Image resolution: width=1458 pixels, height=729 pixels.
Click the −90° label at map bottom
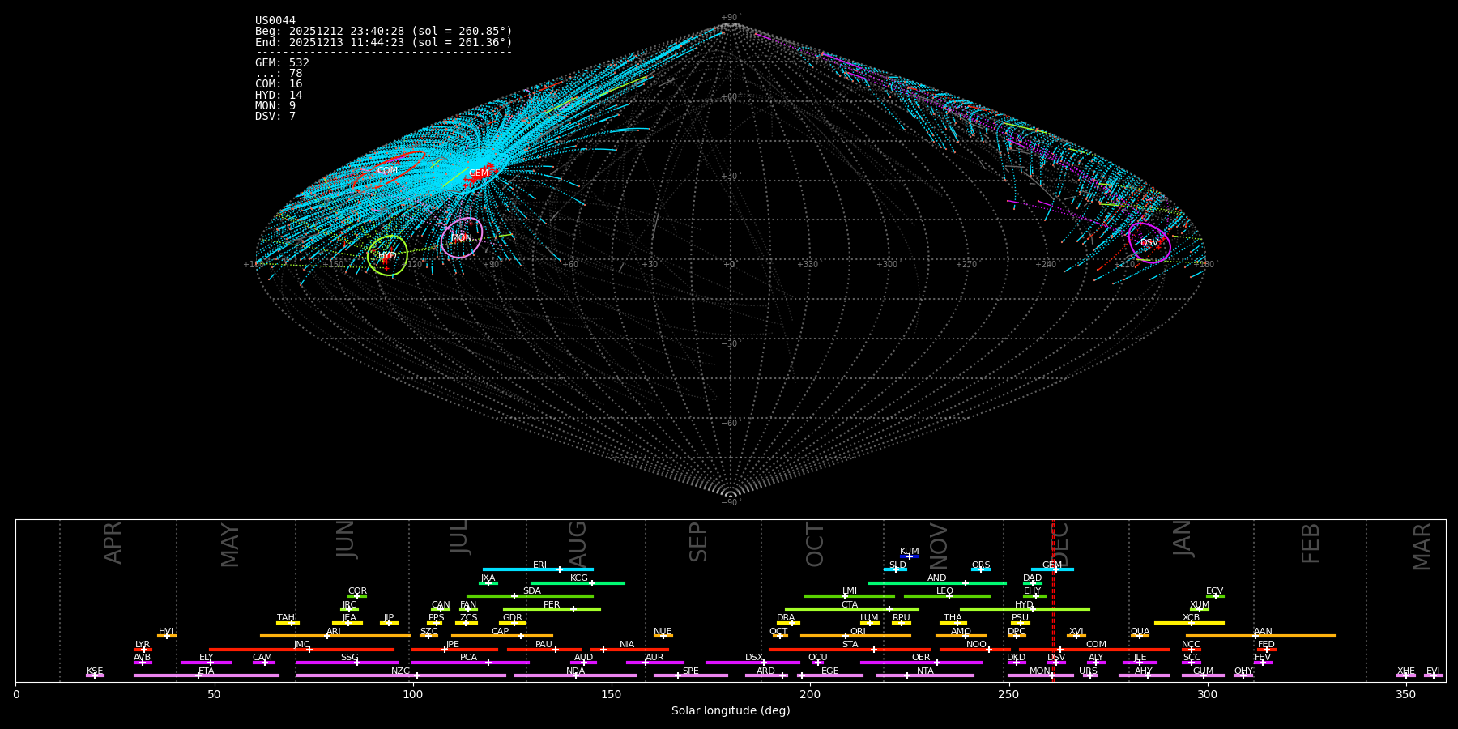click(x=730, y=503)
